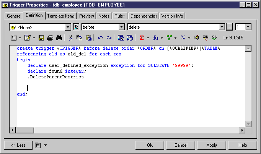This screenshot has height=154, width=261.
Task: Open the editor menu icon in toolbar
Action: [14, 38]
